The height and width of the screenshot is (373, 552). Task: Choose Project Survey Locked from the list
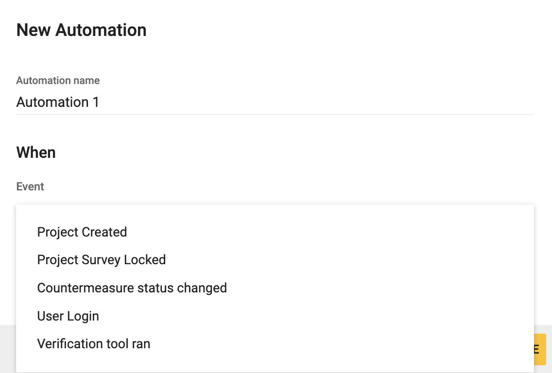point(102,260)
